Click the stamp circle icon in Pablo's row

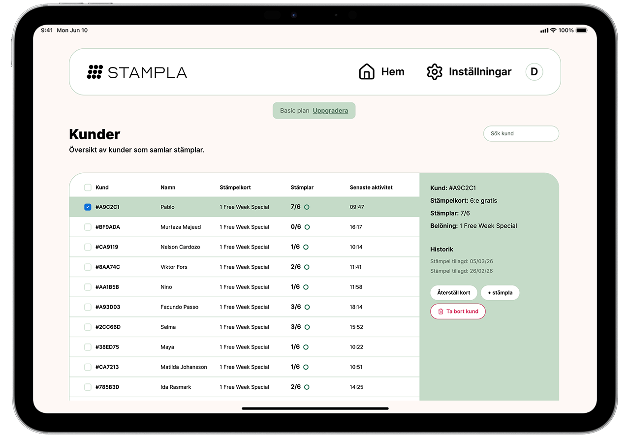[x=307, y=207]
